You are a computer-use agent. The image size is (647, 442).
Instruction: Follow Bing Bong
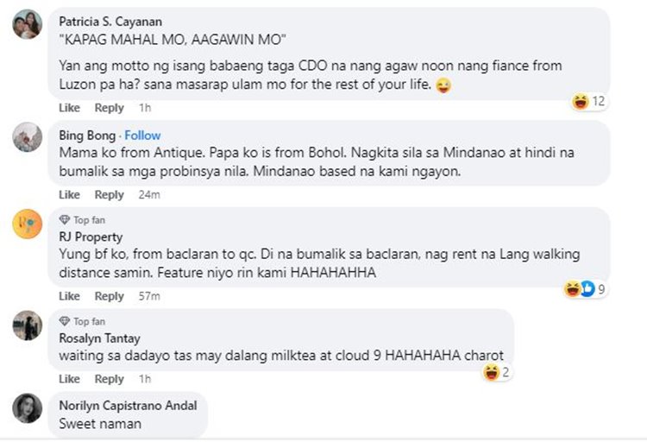coord(143,136)
